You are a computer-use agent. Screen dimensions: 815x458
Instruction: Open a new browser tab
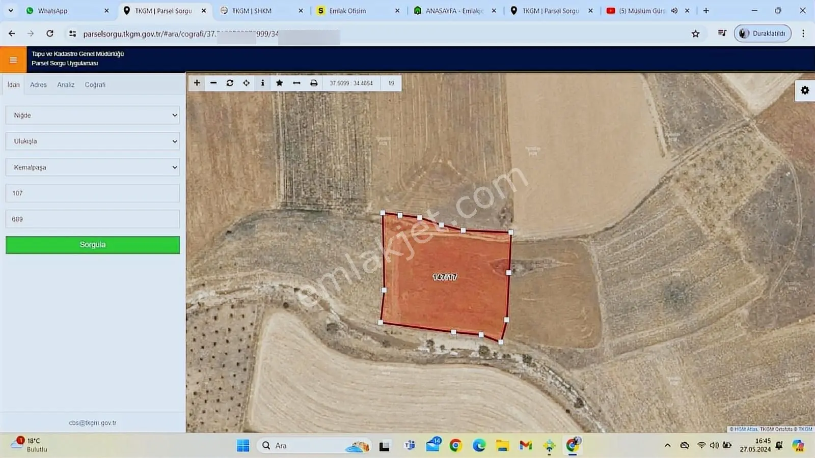pyautogui.click(x=706, y=11)
